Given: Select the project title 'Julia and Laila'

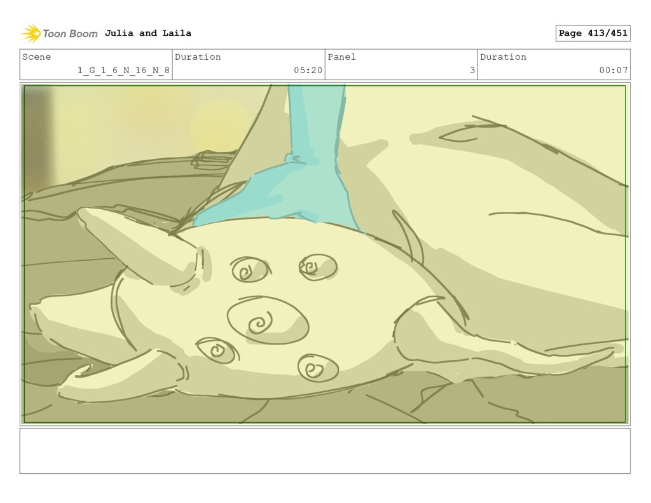Looking at the screenshot, I should click(148, 33).
